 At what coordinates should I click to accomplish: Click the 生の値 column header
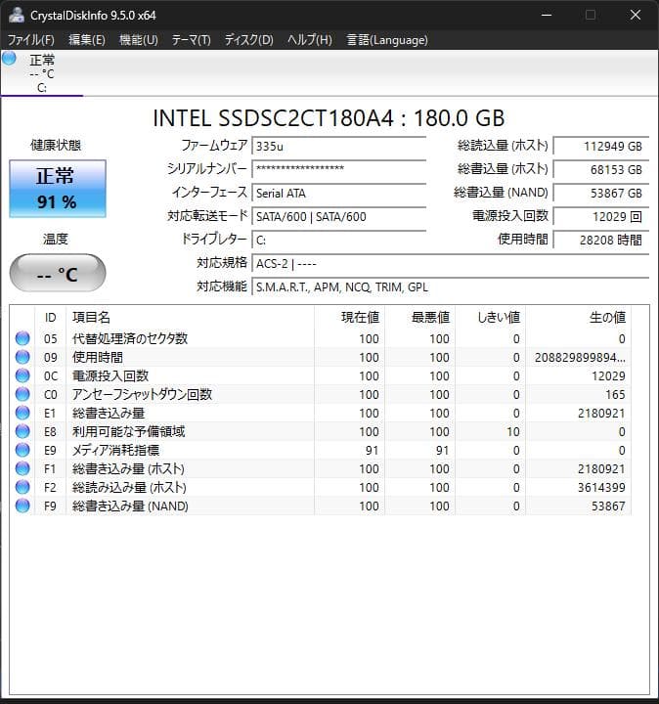[579, 318]
